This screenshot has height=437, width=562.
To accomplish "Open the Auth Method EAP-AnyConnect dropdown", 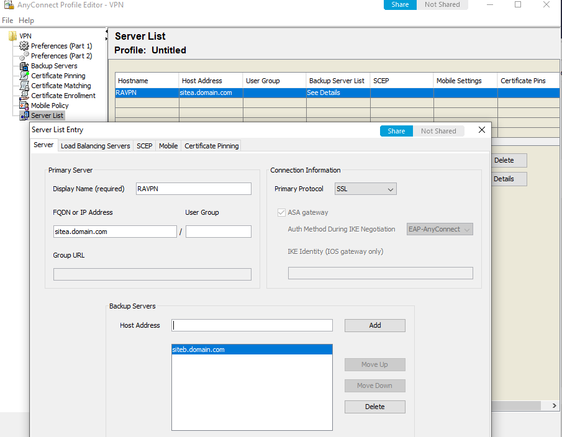I will (x=440, y=229).
